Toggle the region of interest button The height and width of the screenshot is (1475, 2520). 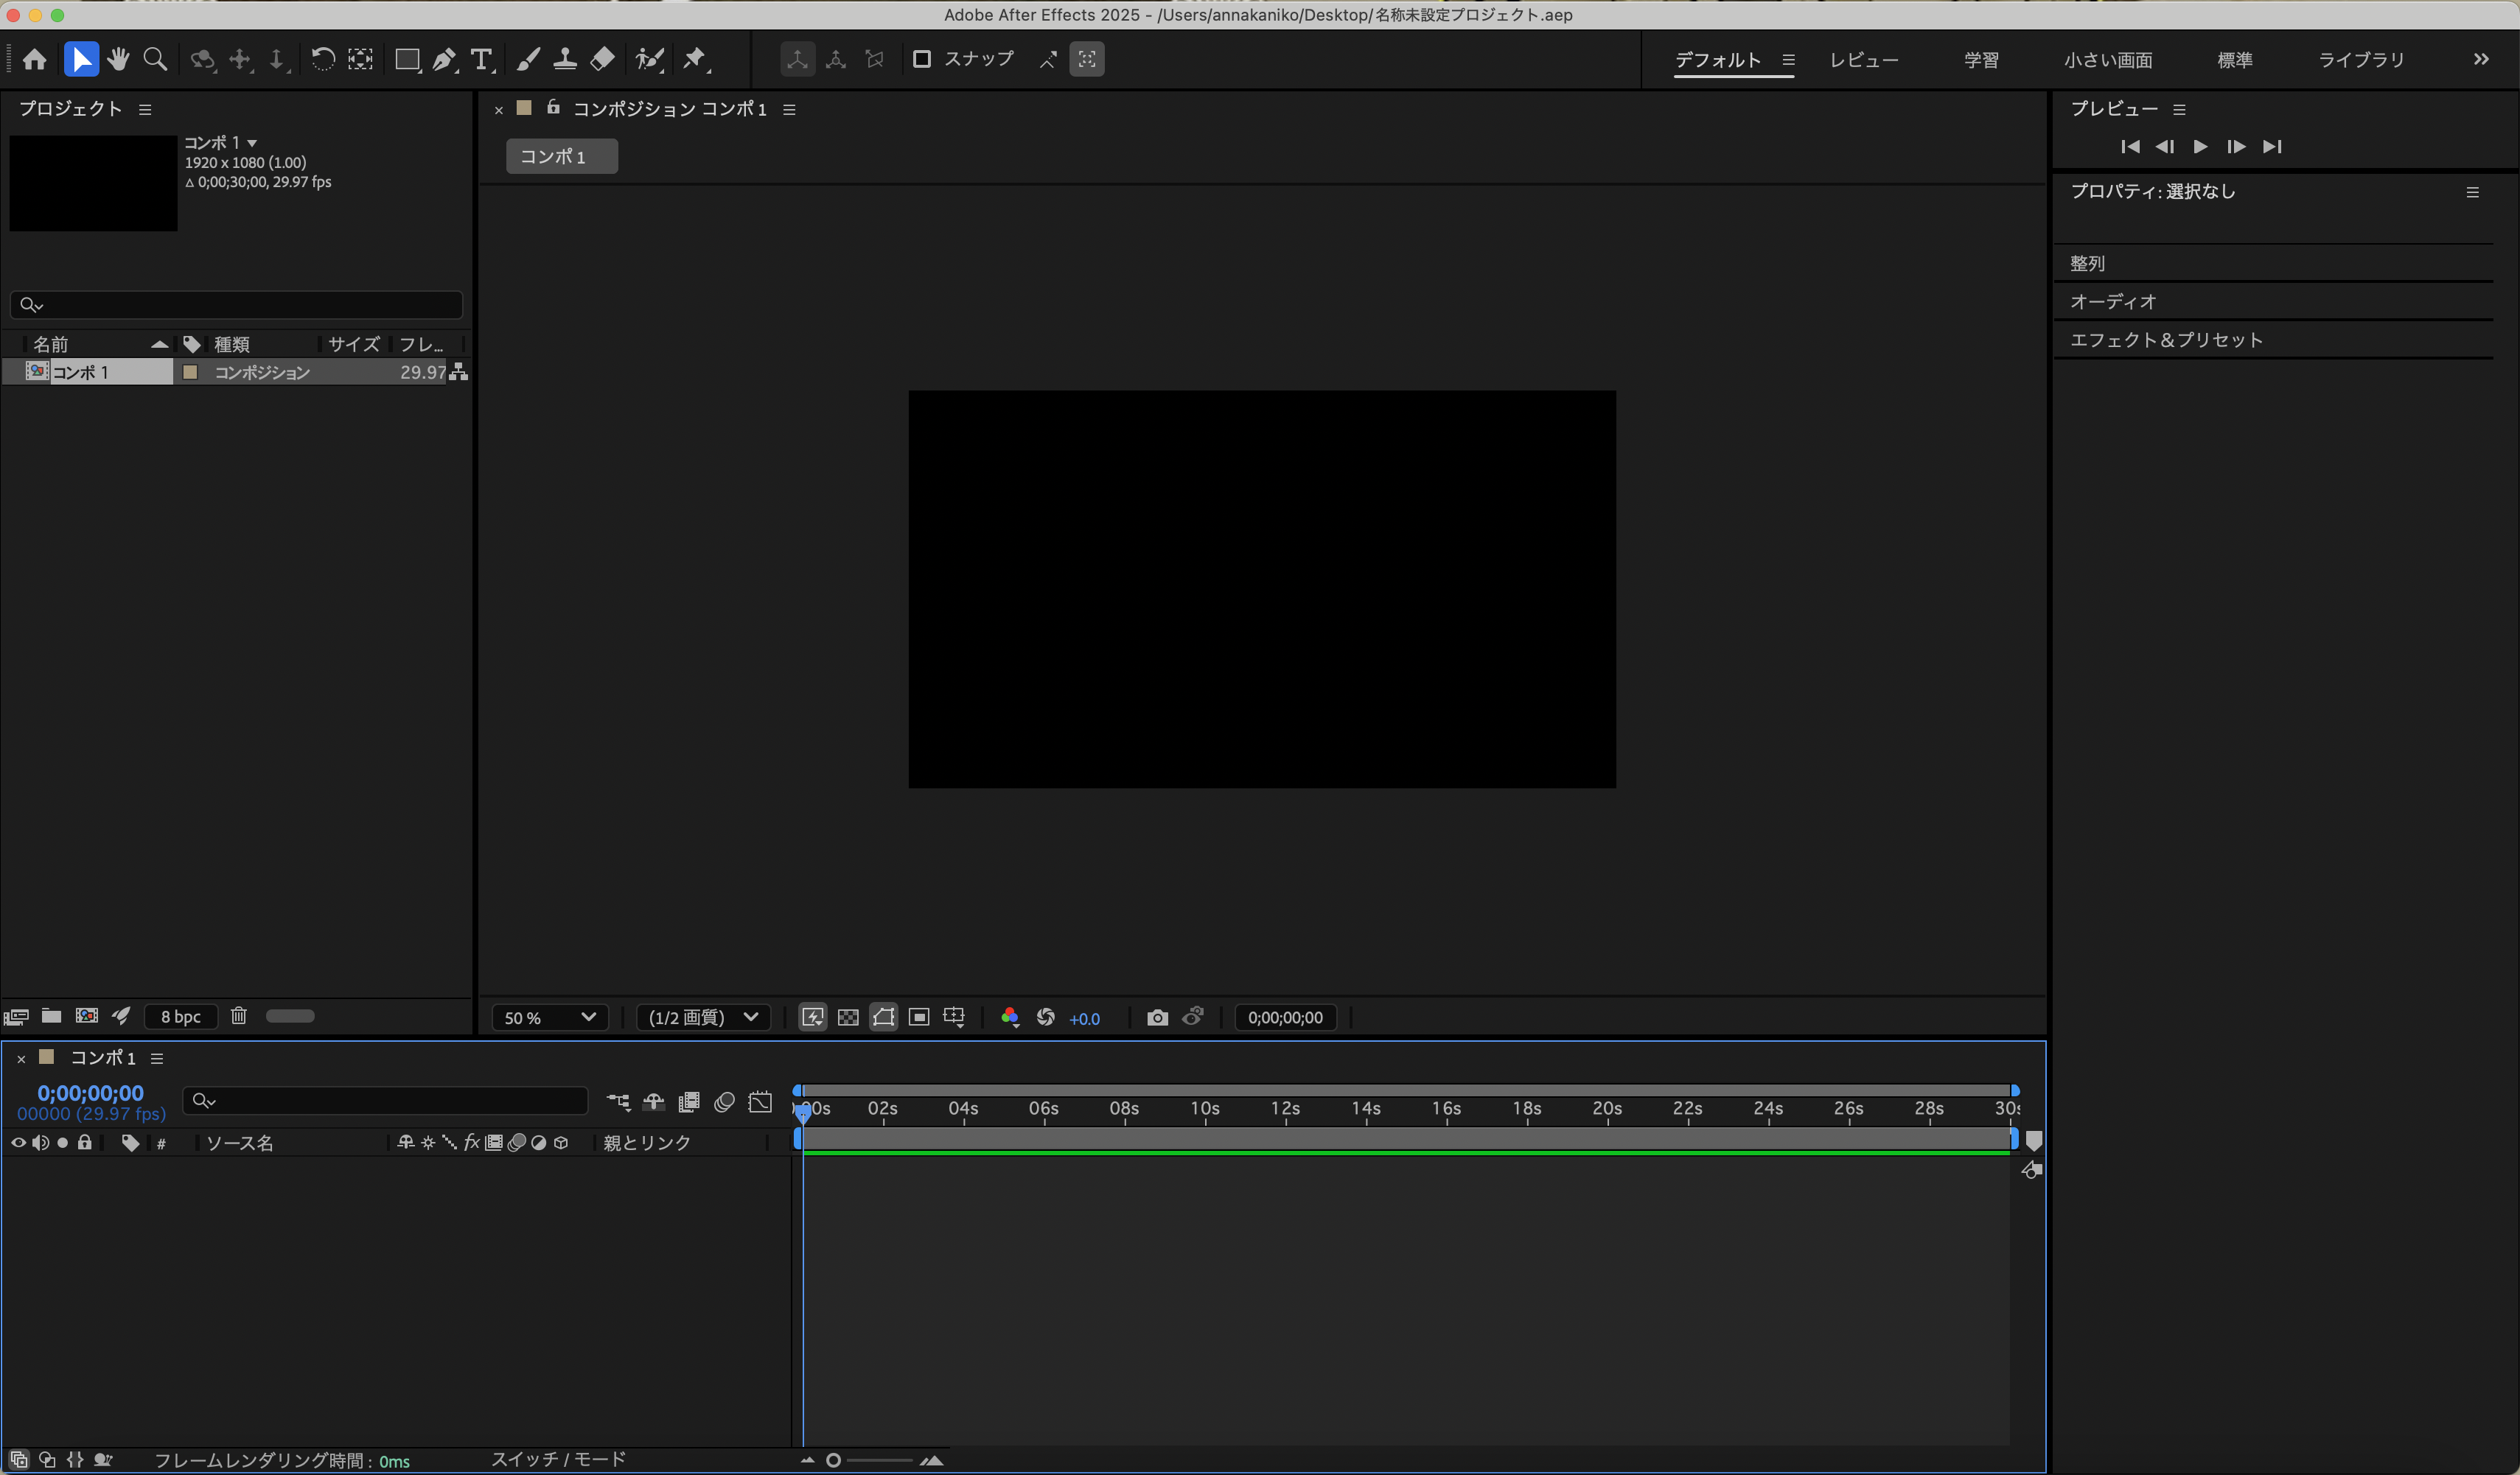click(x=919, y=1017)
